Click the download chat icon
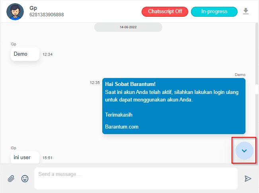The width and height of the screenshot is (259, 193). [245, 11]
